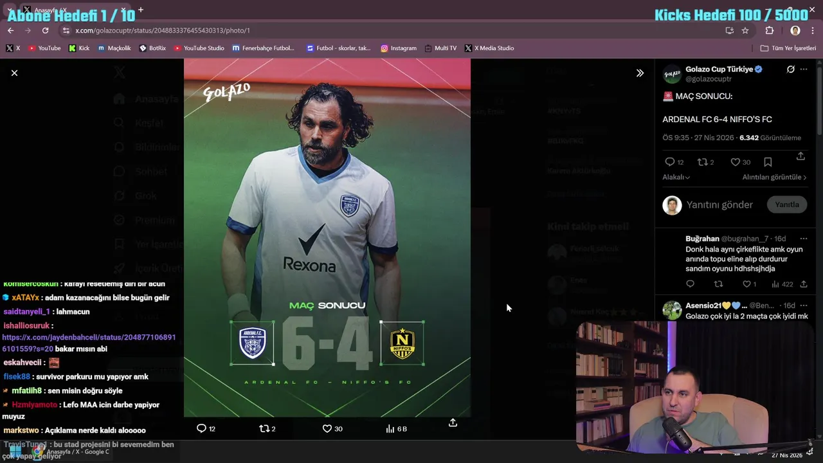Open the Multi TV bookmark
Screen dimensions: 823x463
tap(440, 48)
